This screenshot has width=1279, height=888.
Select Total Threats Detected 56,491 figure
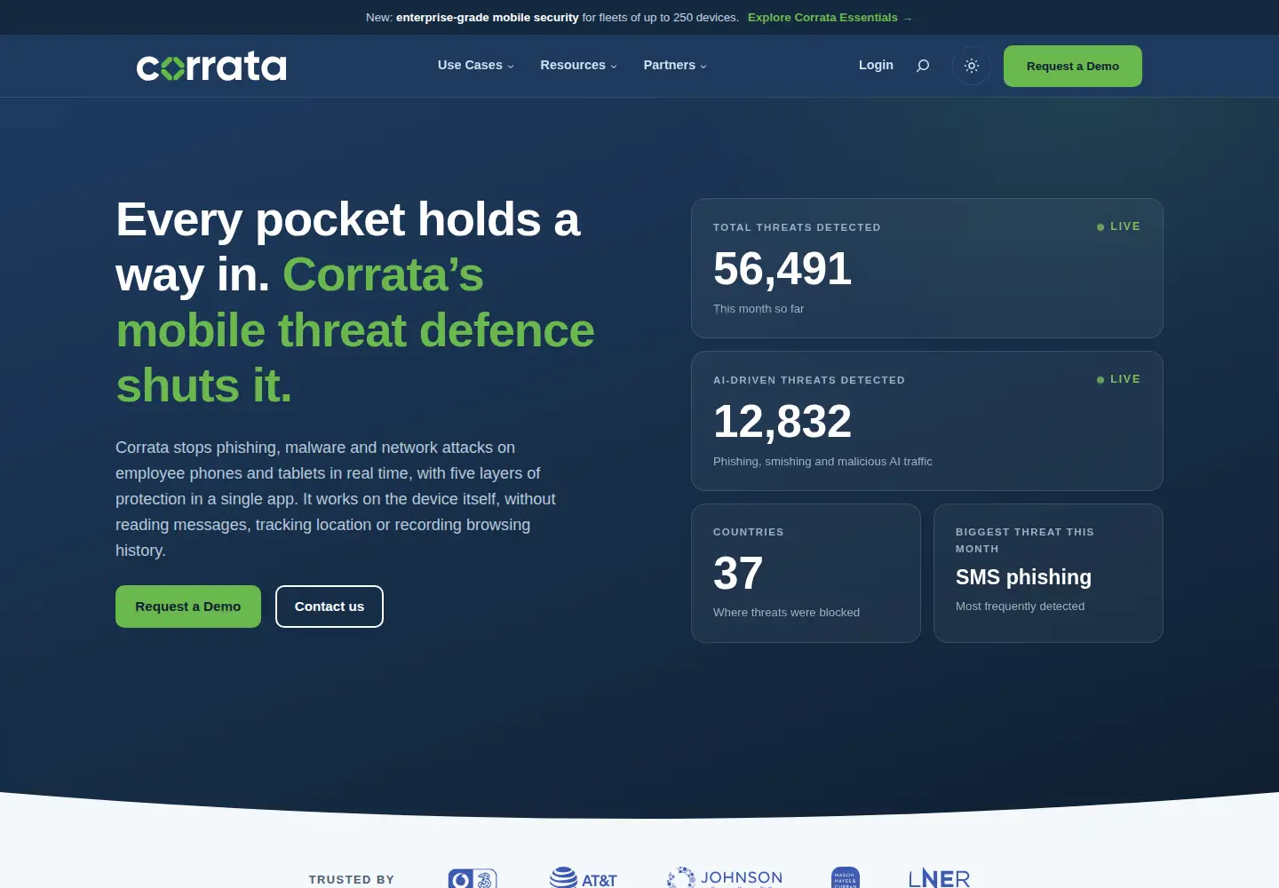coord(782,269)
